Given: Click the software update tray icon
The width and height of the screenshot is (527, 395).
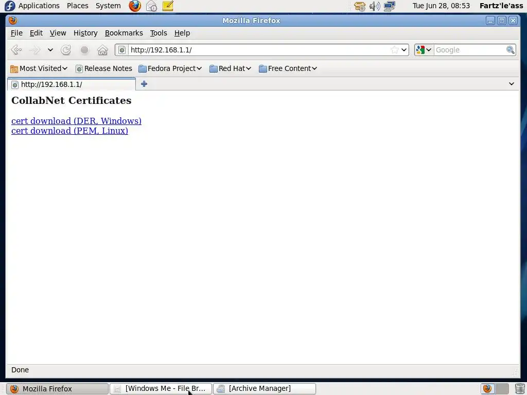Looking at the screenshot, I should point(360,6).
